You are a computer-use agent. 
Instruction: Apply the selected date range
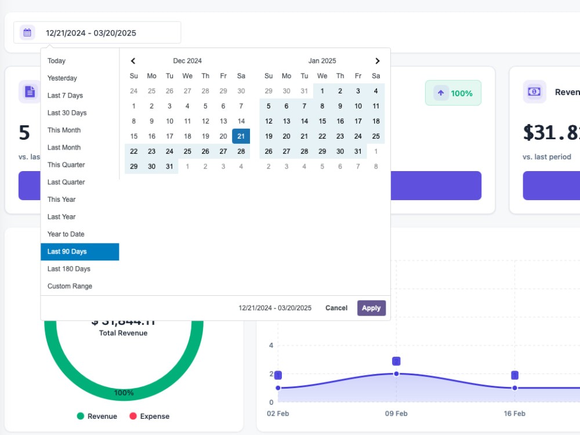[x=371, y=308]
